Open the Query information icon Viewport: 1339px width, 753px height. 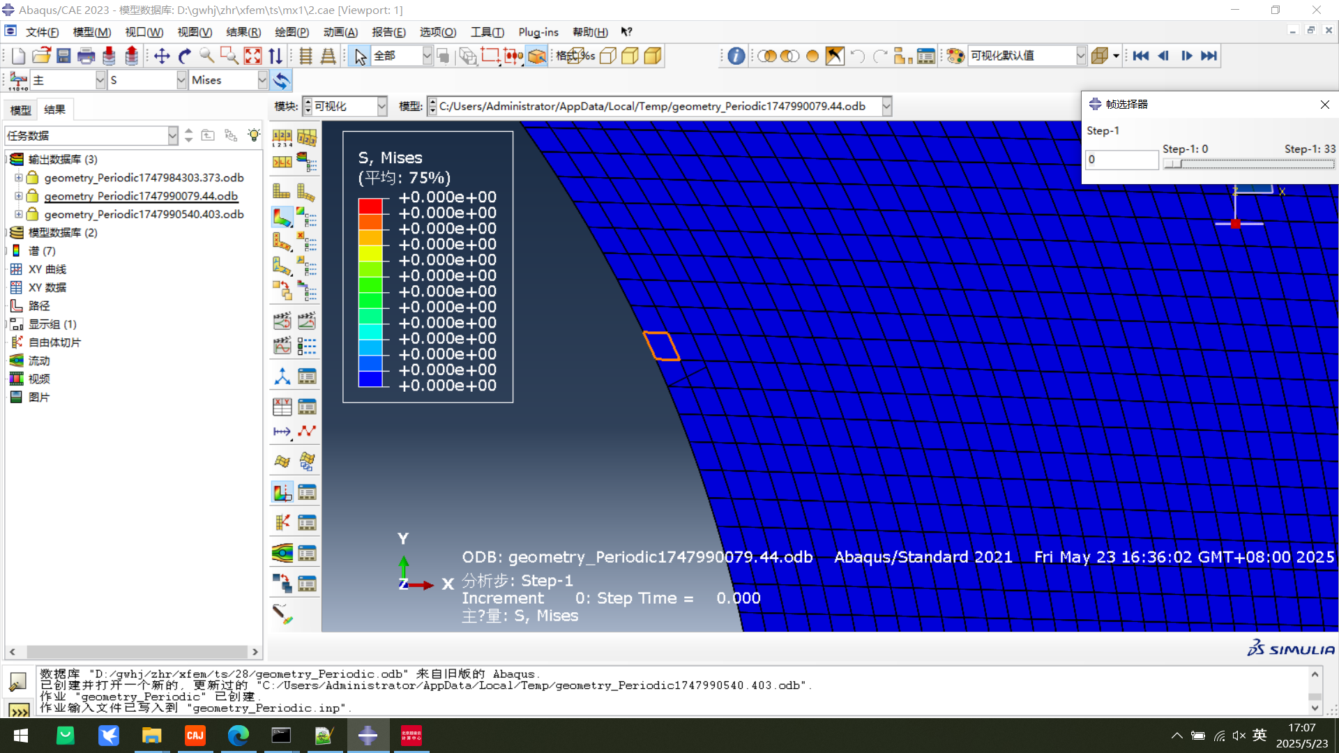[736, 56]
